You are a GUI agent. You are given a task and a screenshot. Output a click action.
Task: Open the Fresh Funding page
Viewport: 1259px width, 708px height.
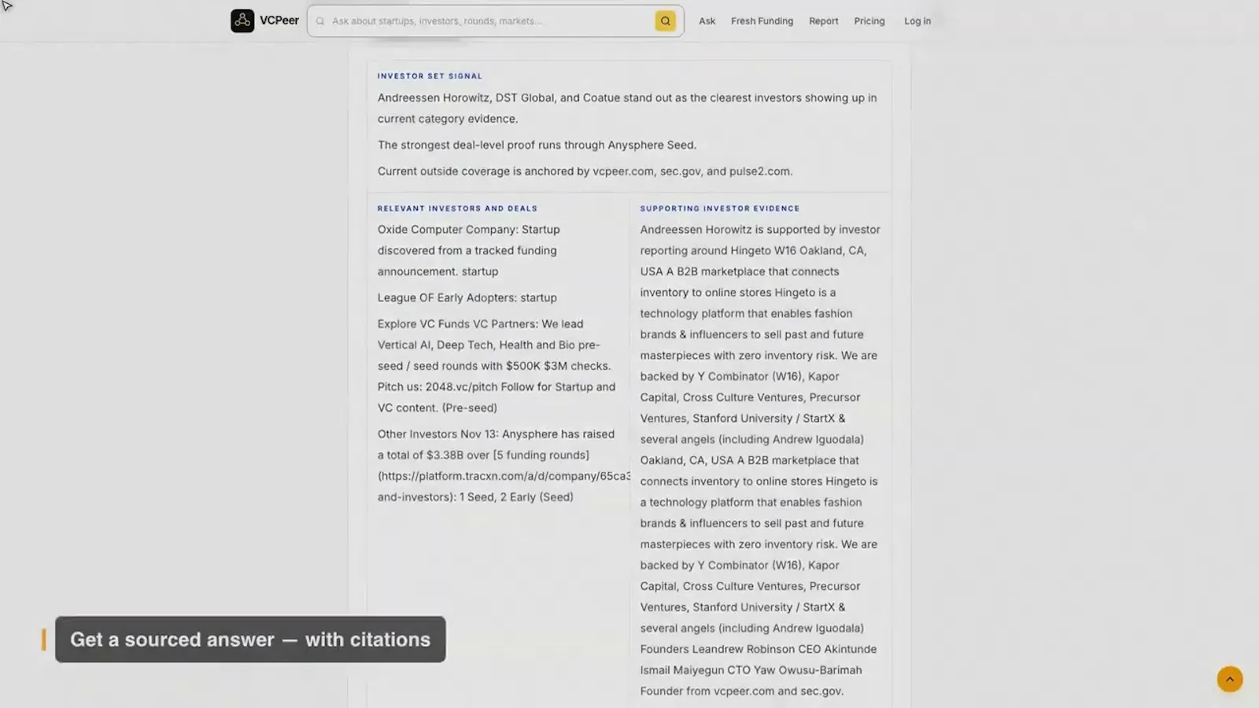pos(762,21)
